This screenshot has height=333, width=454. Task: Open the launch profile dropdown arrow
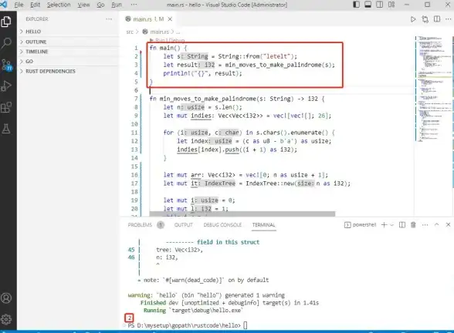(x=391, y=225)
